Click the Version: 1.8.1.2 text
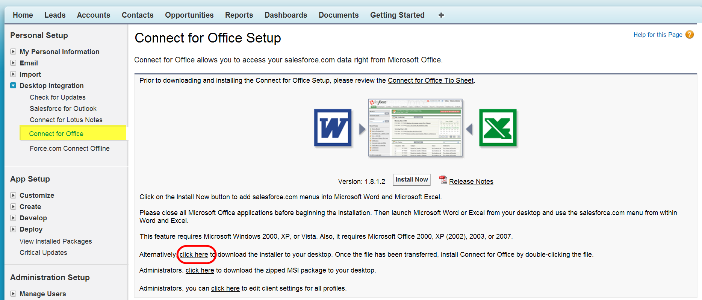The height and width of the screenshot is (300, 702). click(x=362, y=182)
